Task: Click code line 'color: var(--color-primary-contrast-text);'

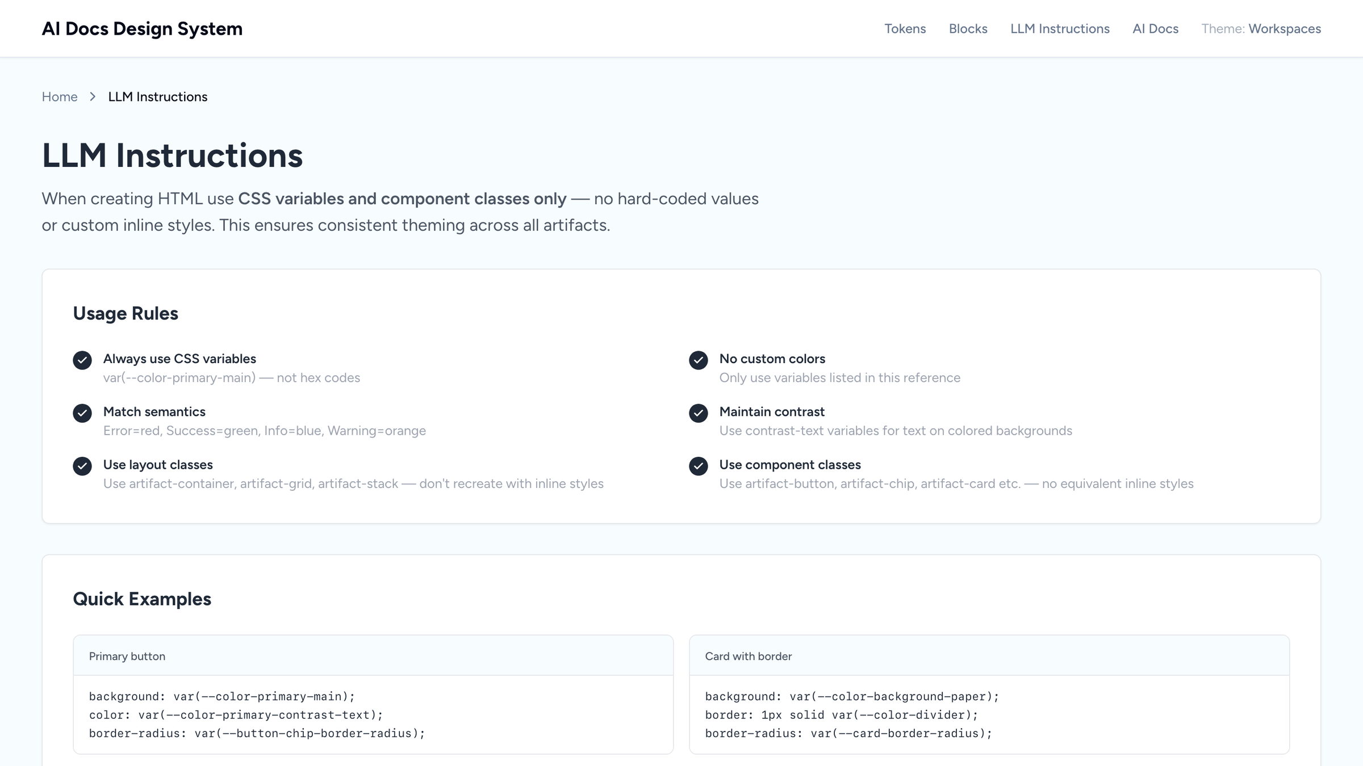Action: point(236,715)
